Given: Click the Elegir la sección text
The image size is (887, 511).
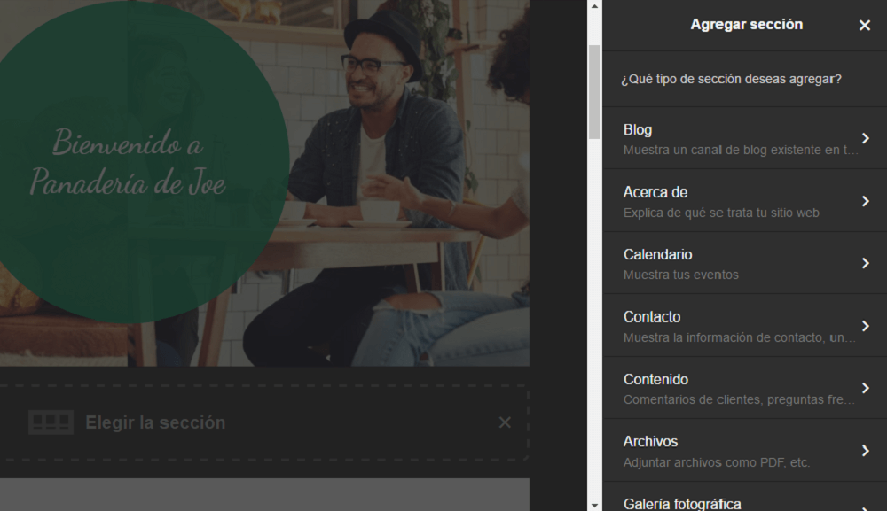Looking at the screenshot, I should 155,423.
